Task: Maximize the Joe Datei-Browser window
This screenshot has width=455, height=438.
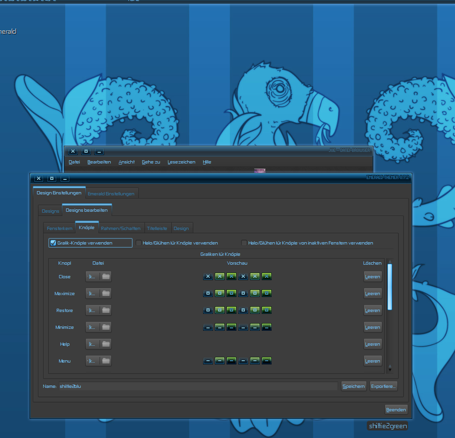Action: [86, 151]
